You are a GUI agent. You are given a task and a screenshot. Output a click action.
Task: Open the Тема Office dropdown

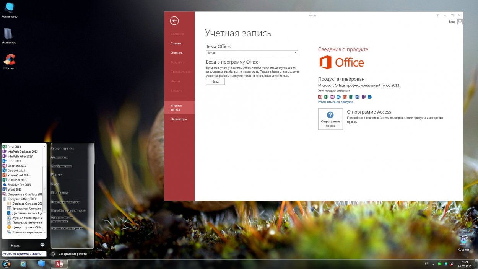tap(252, 53)
